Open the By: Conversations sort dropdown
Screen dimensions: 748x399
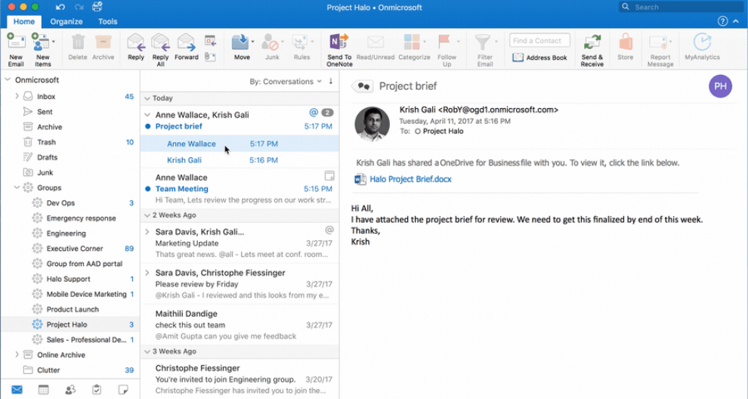(286, 82)
